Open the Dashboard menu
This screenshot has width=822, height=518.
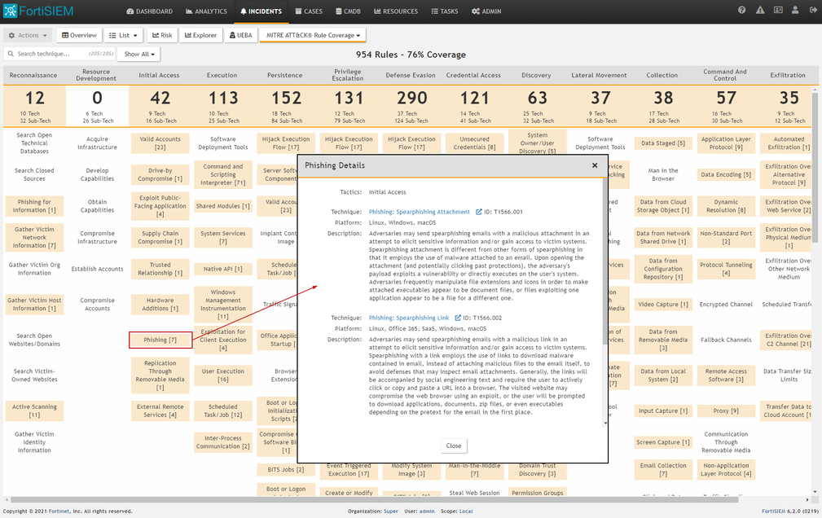click(x=149, y=11)
